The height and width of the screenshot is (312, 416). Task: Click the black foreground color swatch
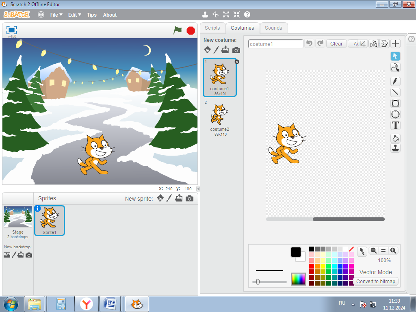pos(296,252)
